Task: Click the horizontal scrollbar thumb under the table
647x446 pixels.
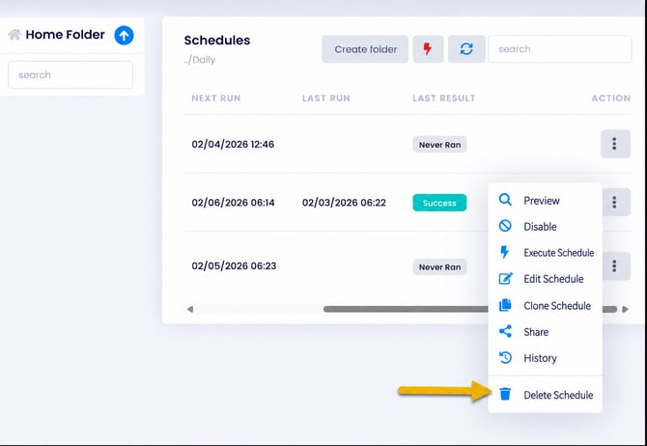Action: 470,309
